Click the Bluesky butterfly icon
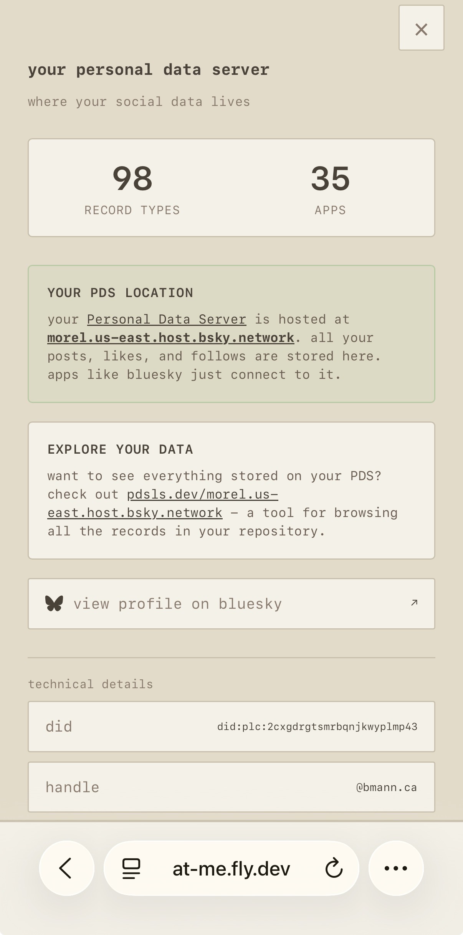Image resolution: width=463 pixels, height=935 pixels. point(54,603)
